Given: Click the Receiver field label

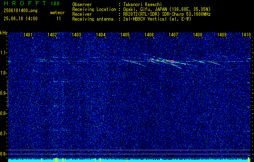Looking at the screenshot, I should click(x=82, y=14).
